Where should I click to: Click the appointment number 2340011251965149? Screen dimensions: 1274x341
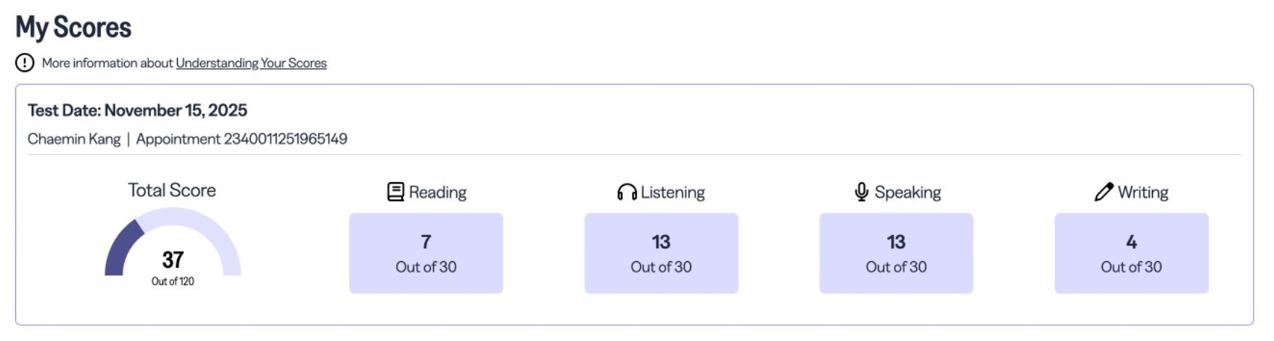[285, 139]
